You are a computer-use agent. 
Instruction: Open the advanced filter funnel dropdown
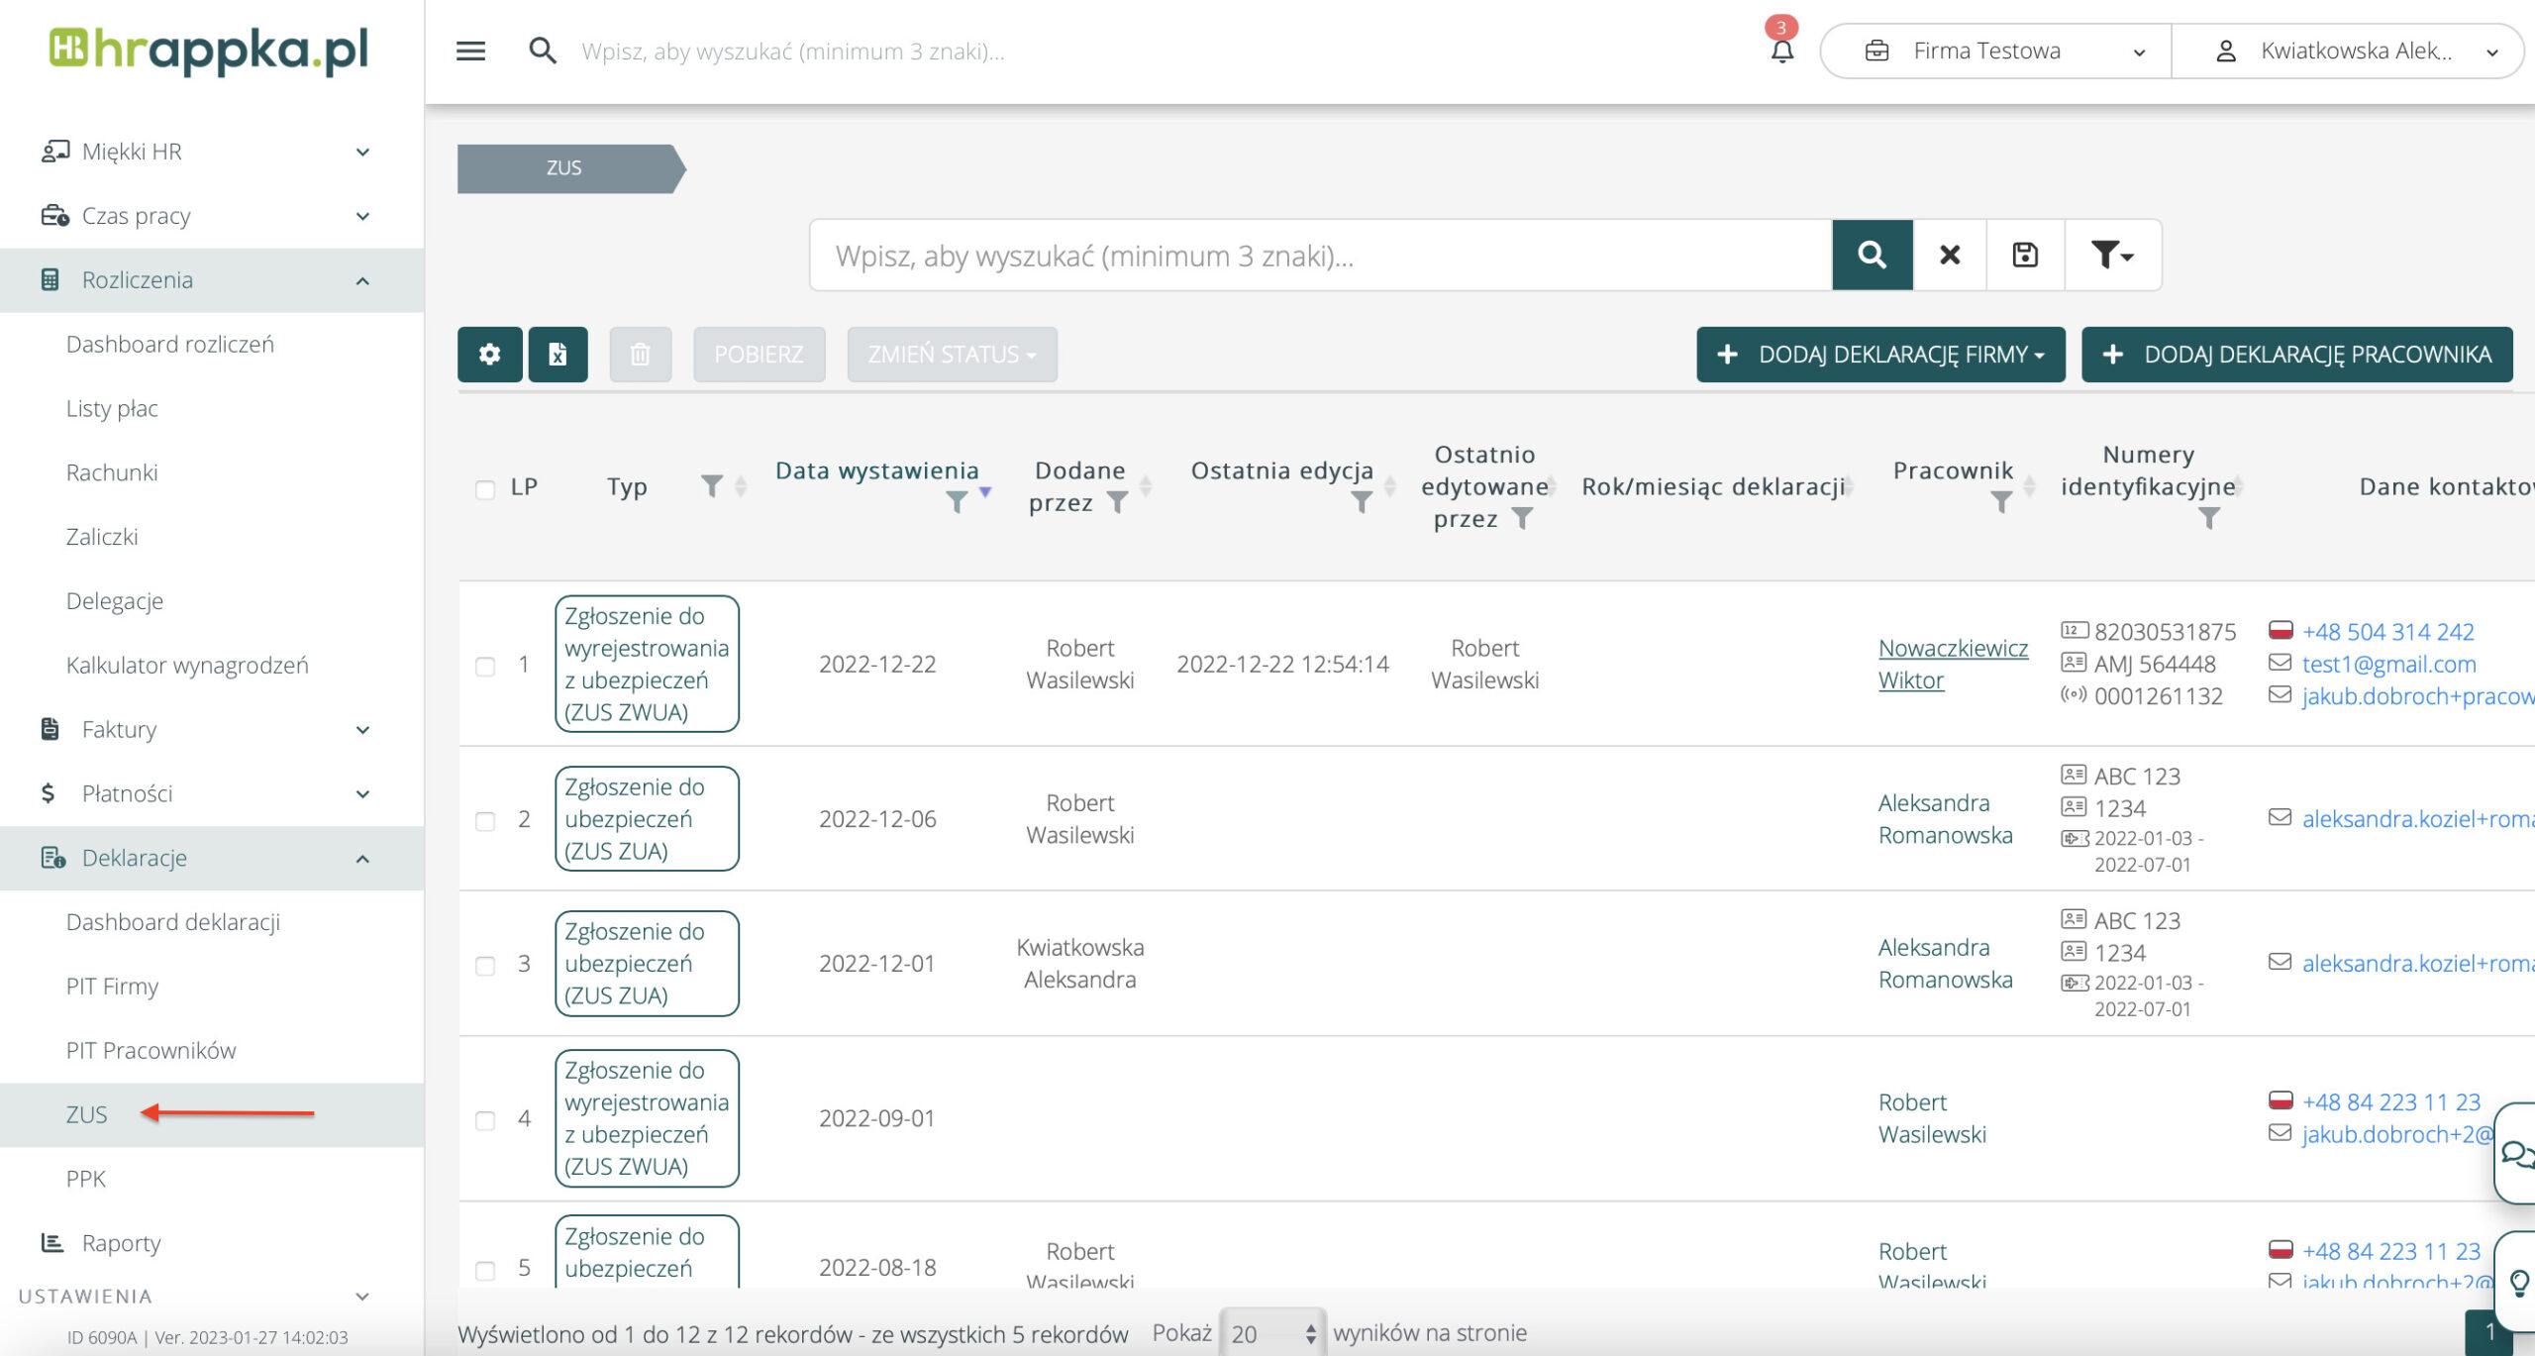(x=2111, y=256)
